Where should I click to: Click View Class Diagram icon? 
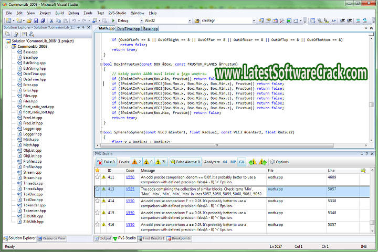(31, 34)
